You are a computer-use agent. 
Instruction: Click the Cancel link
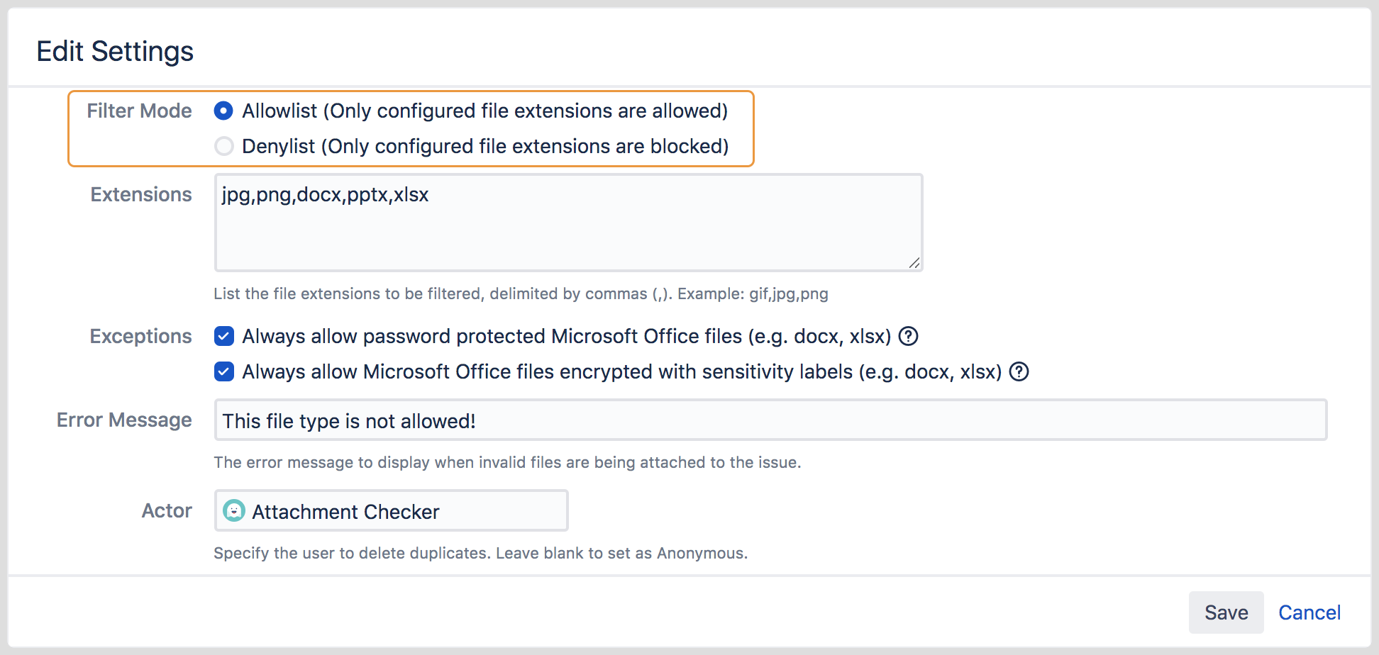click(x=1309, y=612)
